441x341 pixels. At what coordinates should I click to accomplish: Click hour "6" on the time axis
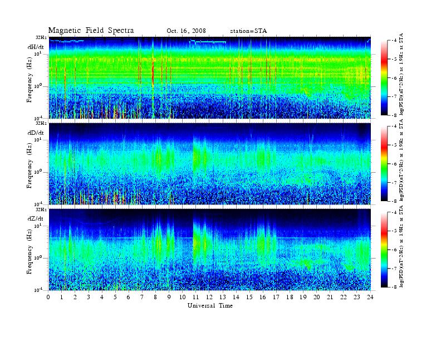[x=129, y=297]
